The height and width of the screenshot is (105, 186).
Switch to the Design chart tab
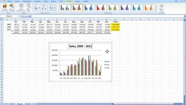click(x=69, y=1)
